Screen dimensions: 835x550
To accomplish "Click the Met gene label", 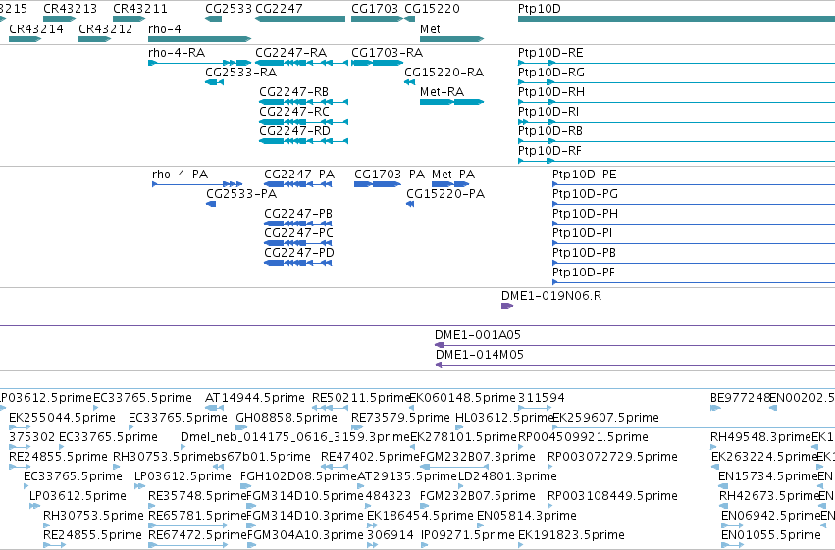I will (430, 28).
